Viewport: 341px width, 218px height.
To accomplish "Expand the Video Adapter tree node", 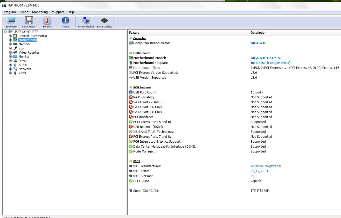I will click(x=11, y=53).
